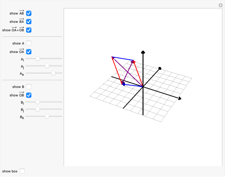Uncheck the show AB vector checkbox
The height and width of the screenshot is (177, 225).
pyautogui.click(x=29, y=13)
